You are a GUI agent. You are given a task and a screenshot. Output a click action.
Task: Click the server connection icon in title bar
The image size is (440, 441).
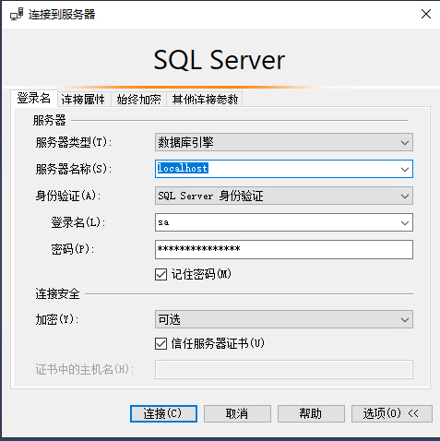pyautogui.click(x=17, y=14)
